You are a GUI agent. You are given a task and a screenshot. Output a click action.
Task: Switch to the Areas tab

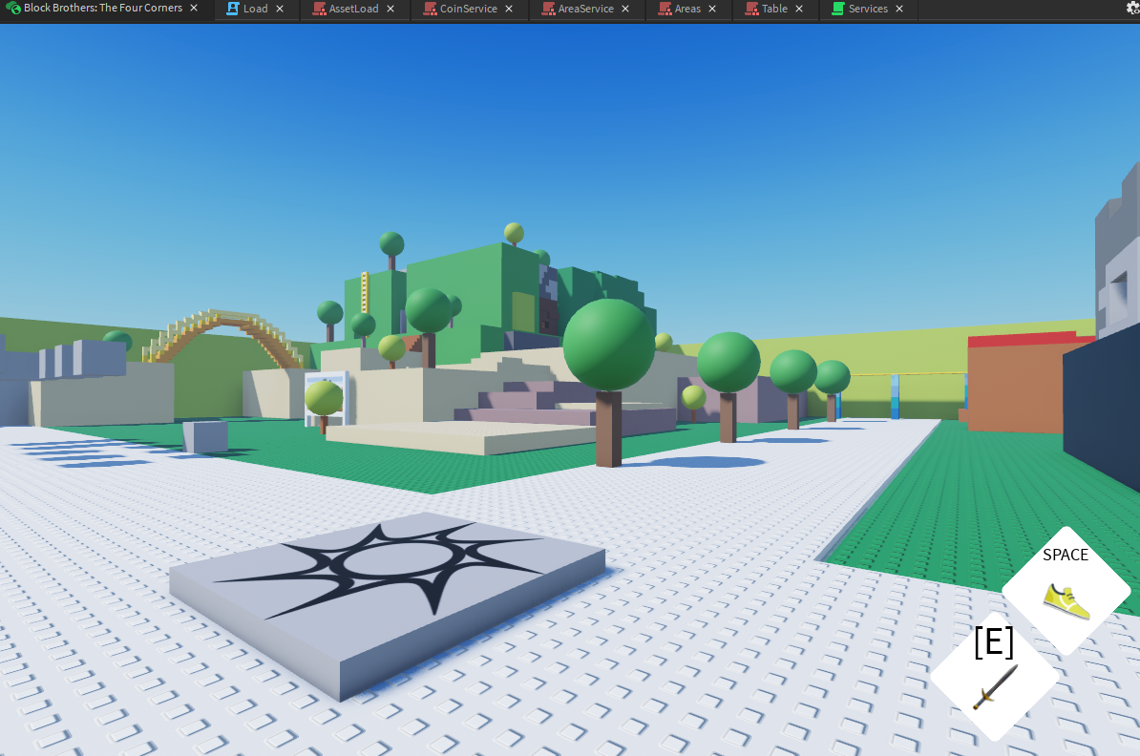click(x=687, y=9)
